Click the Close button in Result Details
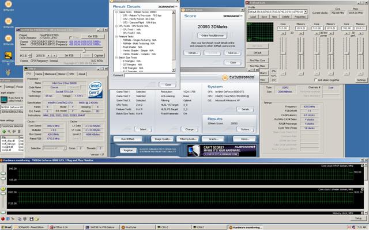This screenshot has width=369, height=230. tap(168, 85)
